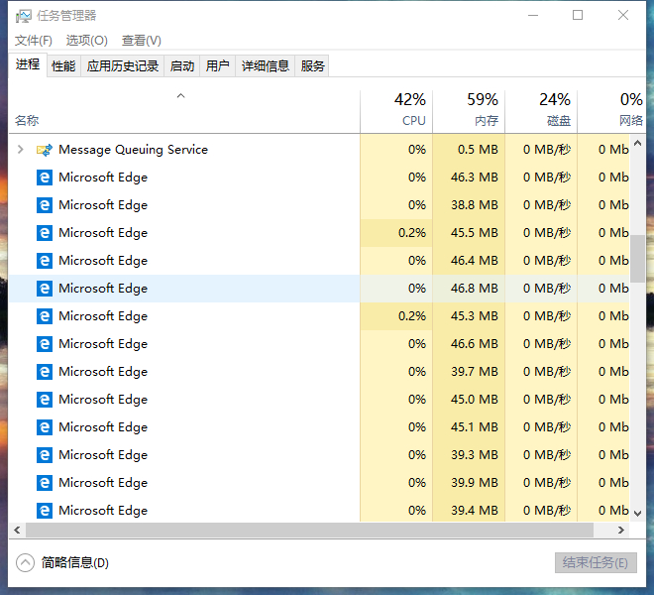Click the Task Manager app icon in title bar
The height and width of the screenshot is (595, 654).
click(24, 16)
